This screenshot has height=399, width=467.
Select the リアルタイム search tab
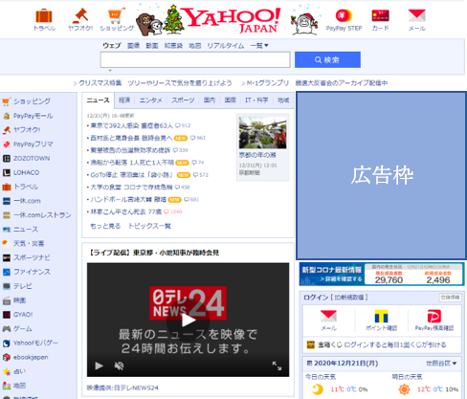(x=226, y=46)
